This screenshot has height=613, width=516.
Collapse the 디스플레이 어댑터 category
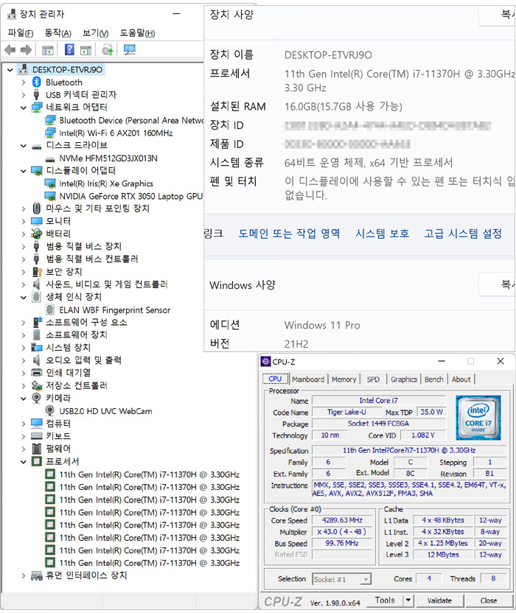tap(24, 171)
